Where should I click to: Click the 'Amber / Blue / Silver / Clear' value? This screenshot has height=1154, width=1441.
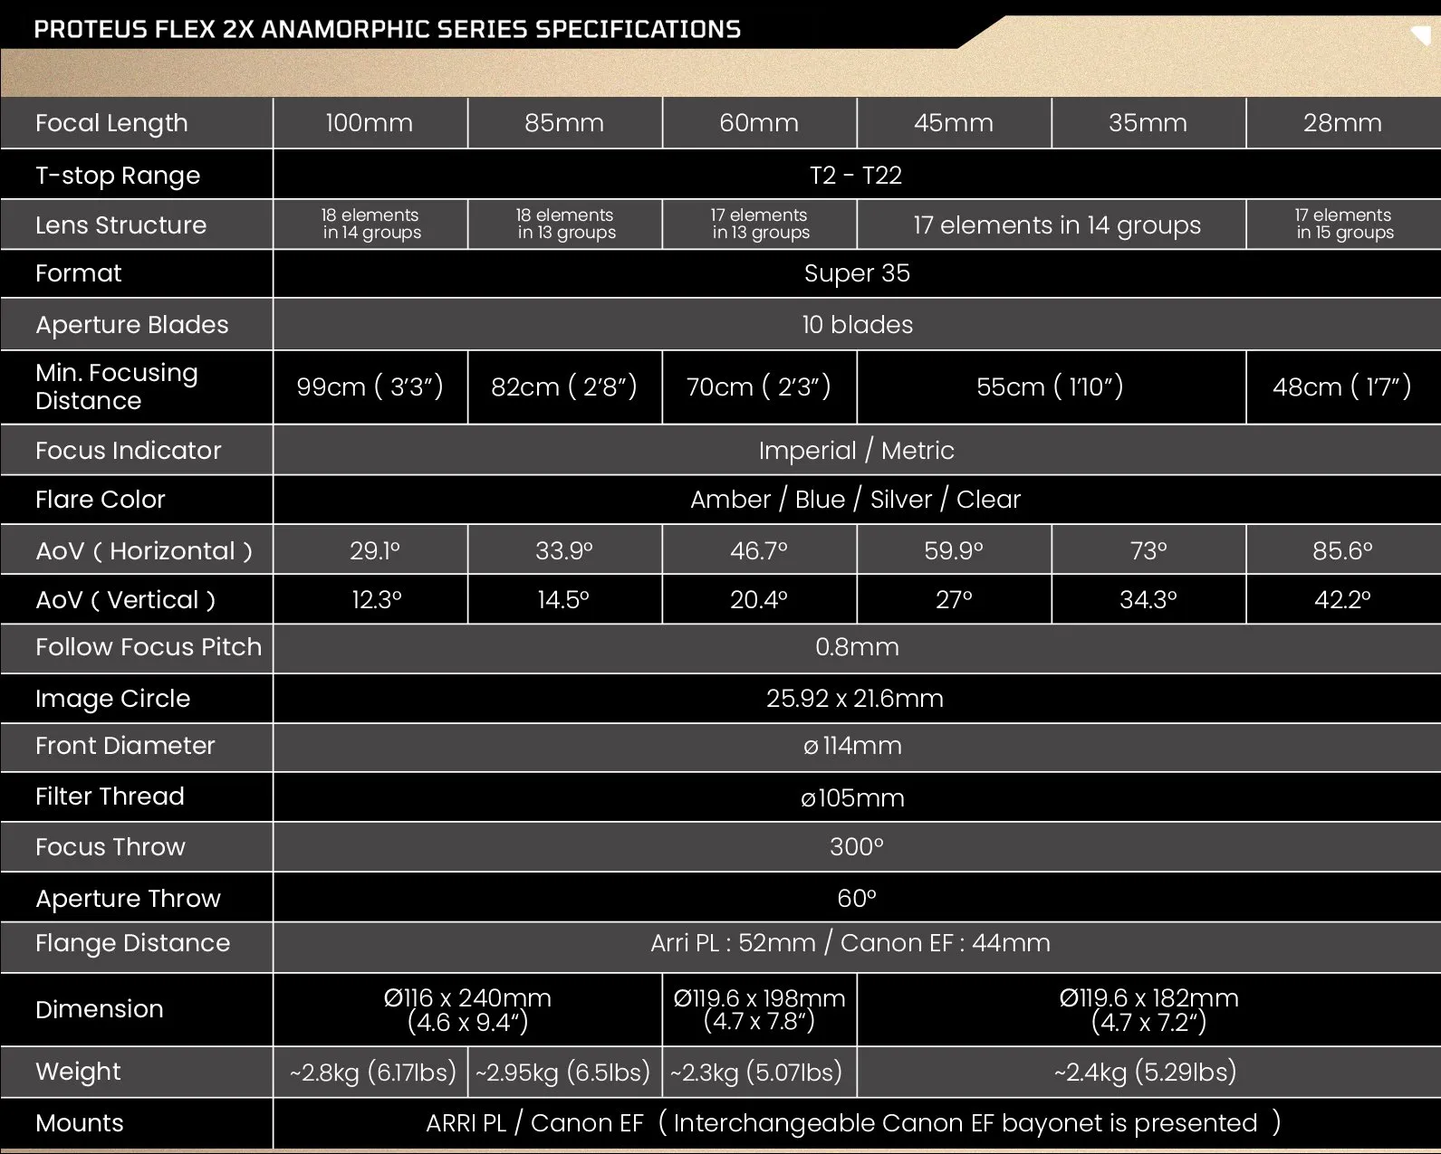tap(855, 500)
